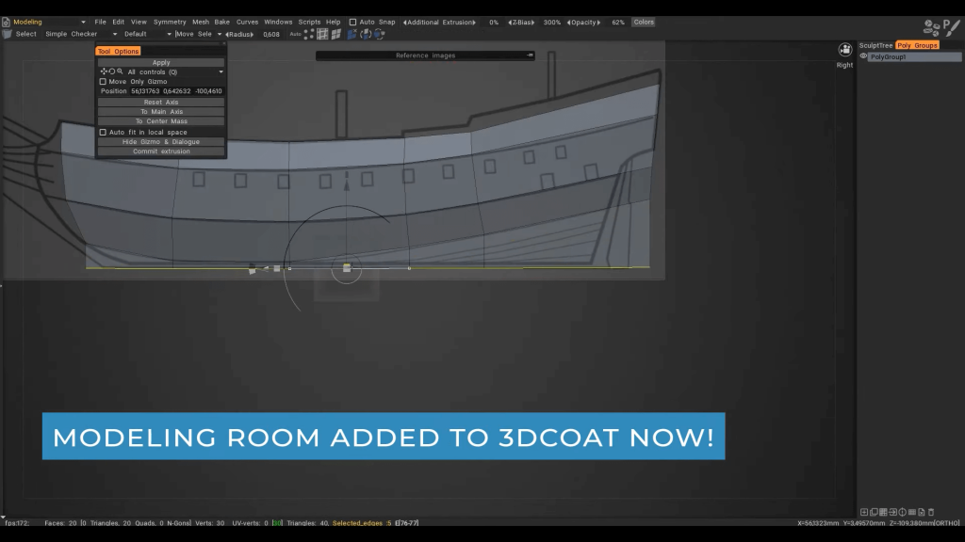Open the Windows menu

coord(278,23)
